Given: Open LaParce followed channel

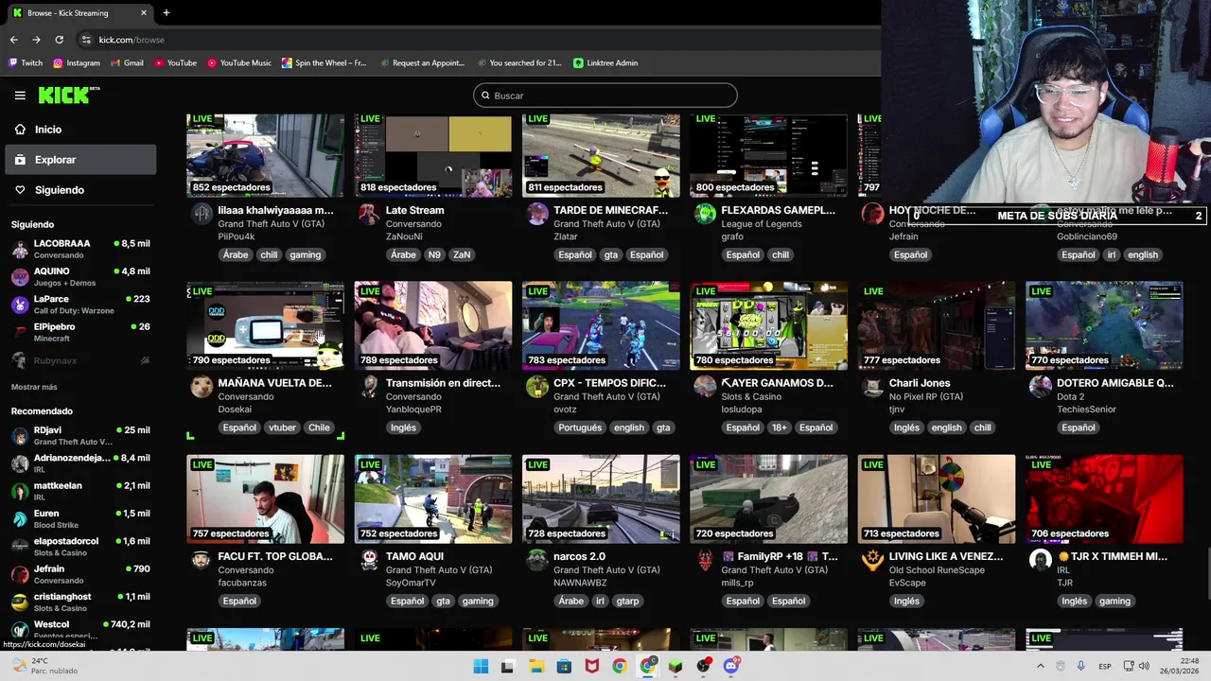Looking at the screenshot, I should click(x=80, y=304).
